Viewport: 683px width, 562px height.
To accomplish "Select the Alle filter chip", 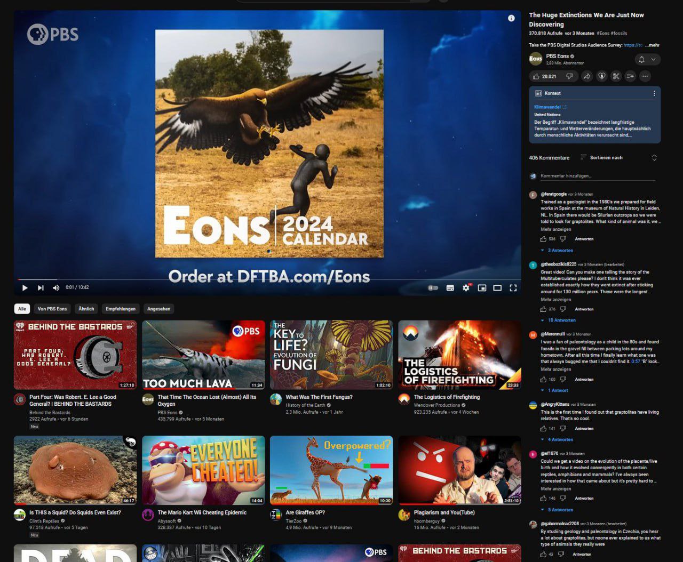I will coord(22,309).
